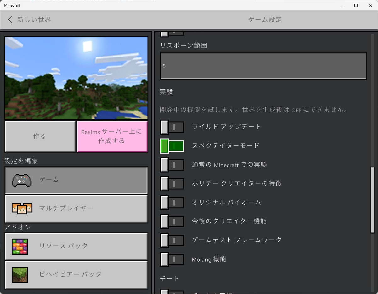Enable the ワイルド アップデート experiment
Screen dimensions: 378x294
pos(172,127)
